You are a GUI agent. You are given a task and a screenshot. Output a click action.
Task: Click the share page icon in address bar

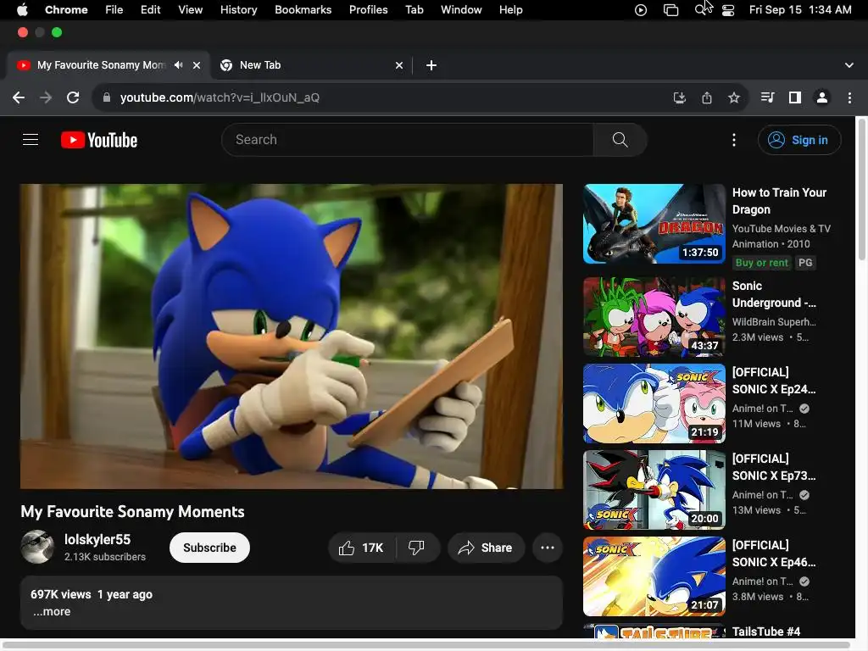point(707,98)
